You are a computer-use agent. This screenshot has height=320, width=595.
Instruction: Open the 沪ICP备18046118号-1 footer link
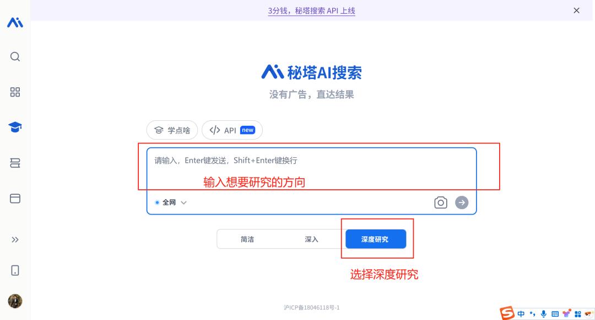pos(311,307)
